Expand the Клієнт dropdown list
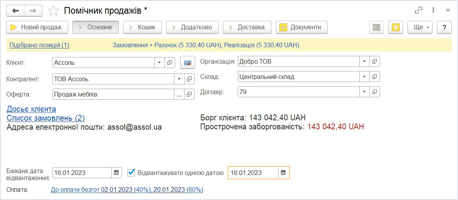 160,62
